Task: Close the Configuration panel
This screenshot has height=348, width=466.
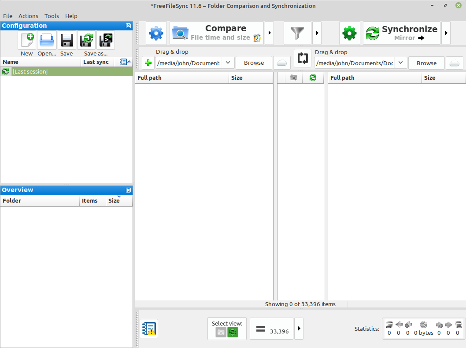Action: pos(128,26)
